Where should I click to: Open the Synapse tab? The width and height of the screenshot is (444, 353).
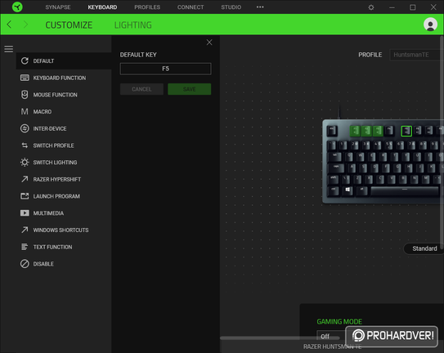[x=58, y=7]
